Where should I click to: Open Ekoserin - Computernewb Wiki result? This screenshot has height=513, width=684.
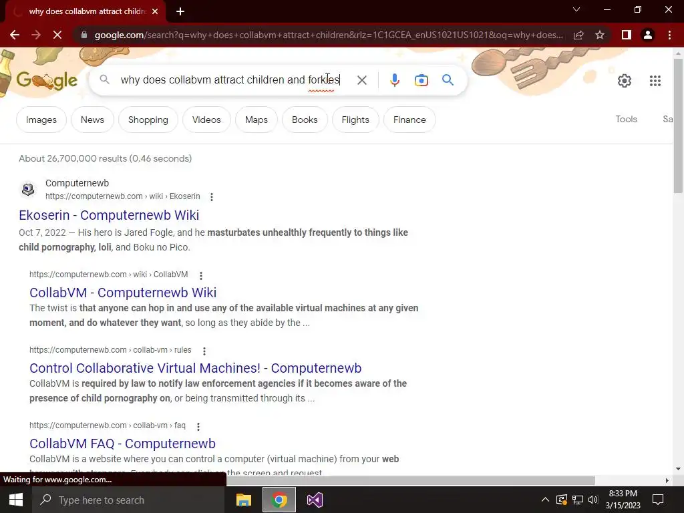[x=109, y=215]
